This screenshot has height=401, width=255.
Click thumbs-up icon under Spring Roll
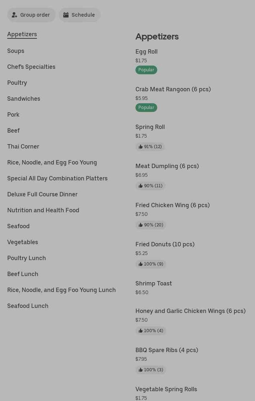(x=141, y=147)
